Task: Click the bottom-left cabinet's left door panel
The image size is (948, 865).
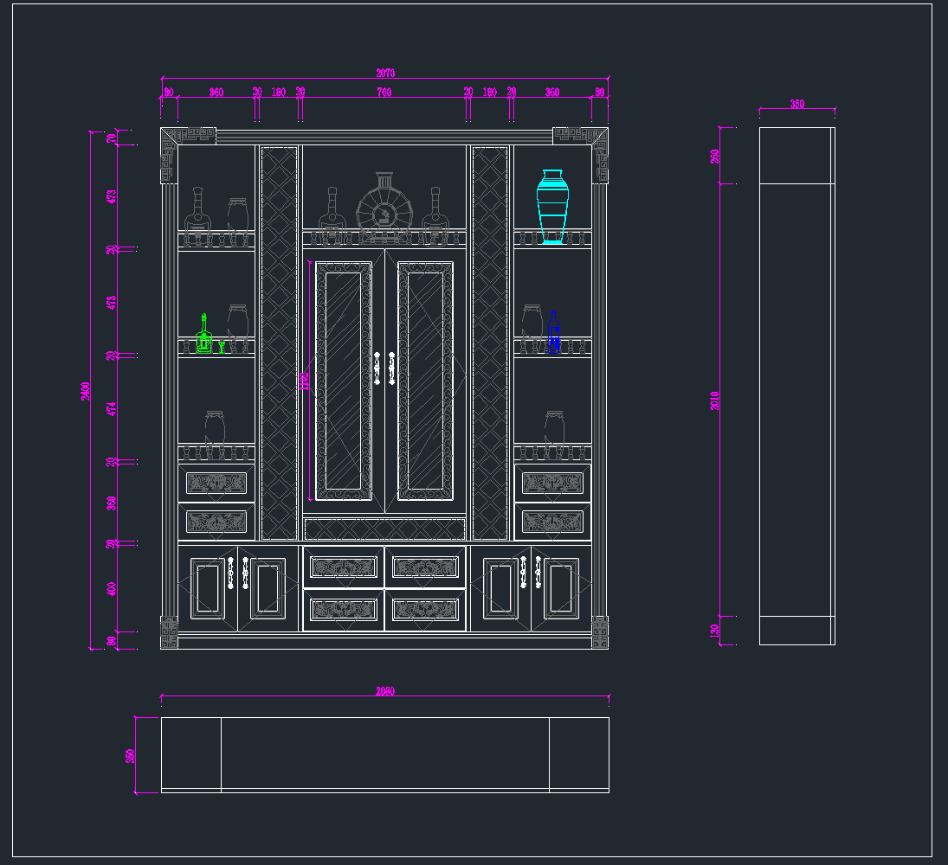Action: click(208, 588)
